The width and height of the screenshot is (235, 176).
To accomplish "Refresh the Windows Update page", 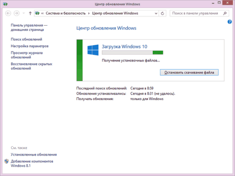I will (x=163, y=14).
